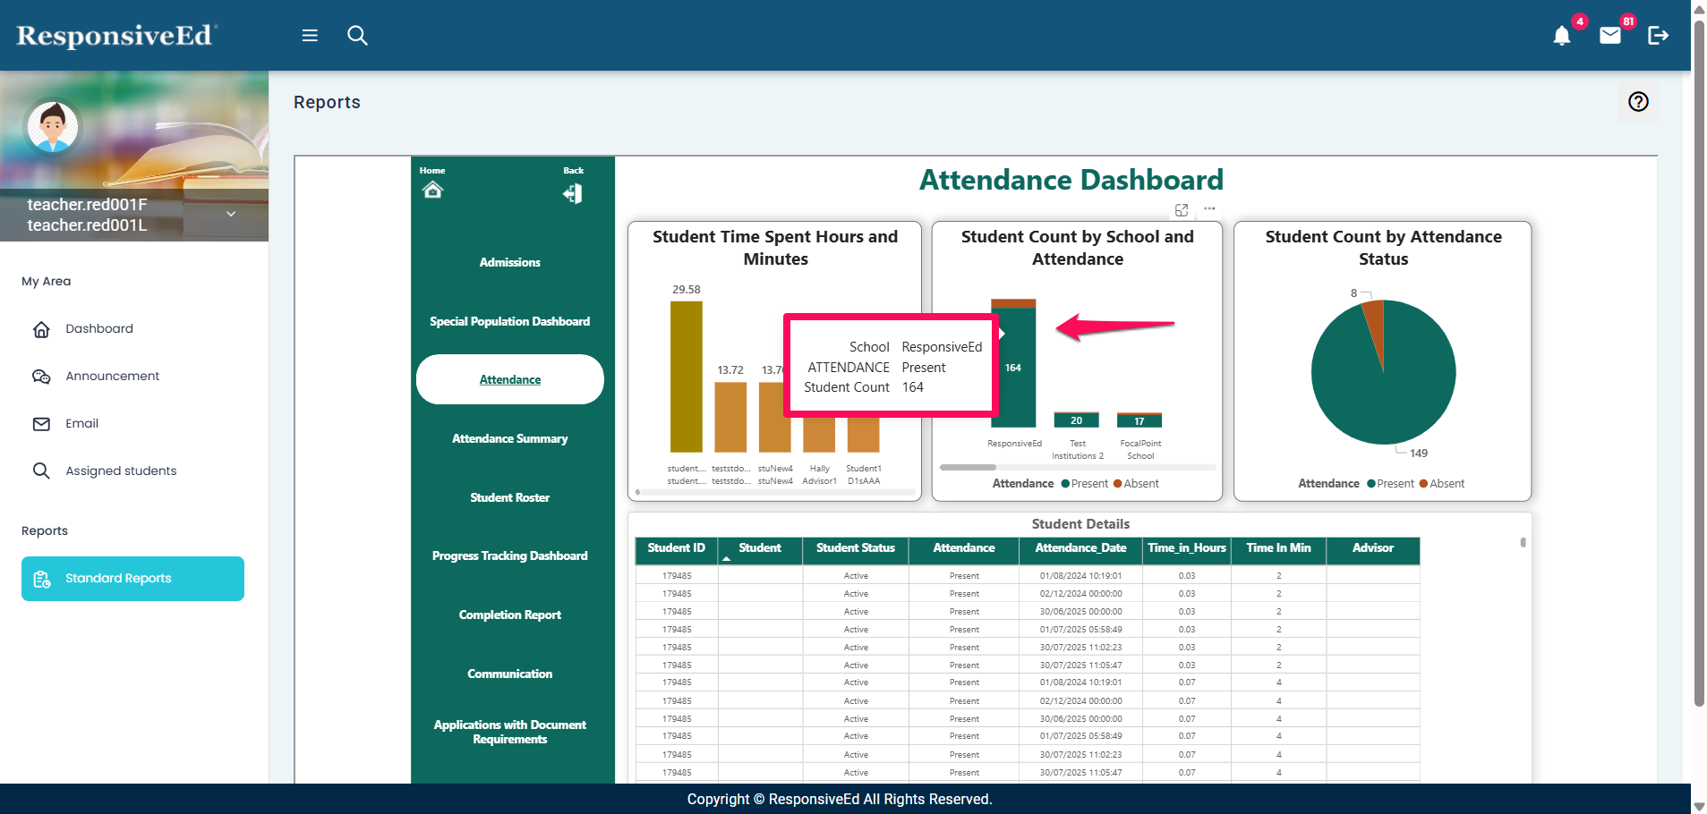Toggle Present legend item in pie chart
This screenshot has width=1707, height=814.
point(1395,484)
